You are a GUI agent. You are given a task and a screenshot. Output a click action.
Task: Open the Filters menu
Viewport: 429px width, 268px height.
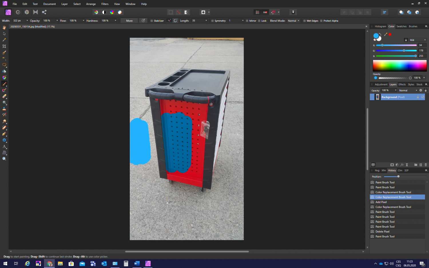pos(105,4)
